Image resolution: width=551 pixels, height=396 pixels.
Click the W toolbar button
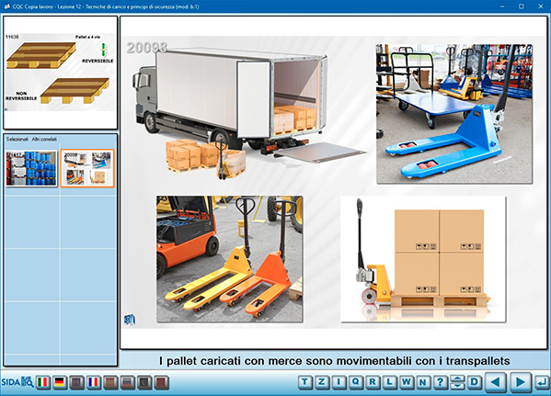[406, 382]
